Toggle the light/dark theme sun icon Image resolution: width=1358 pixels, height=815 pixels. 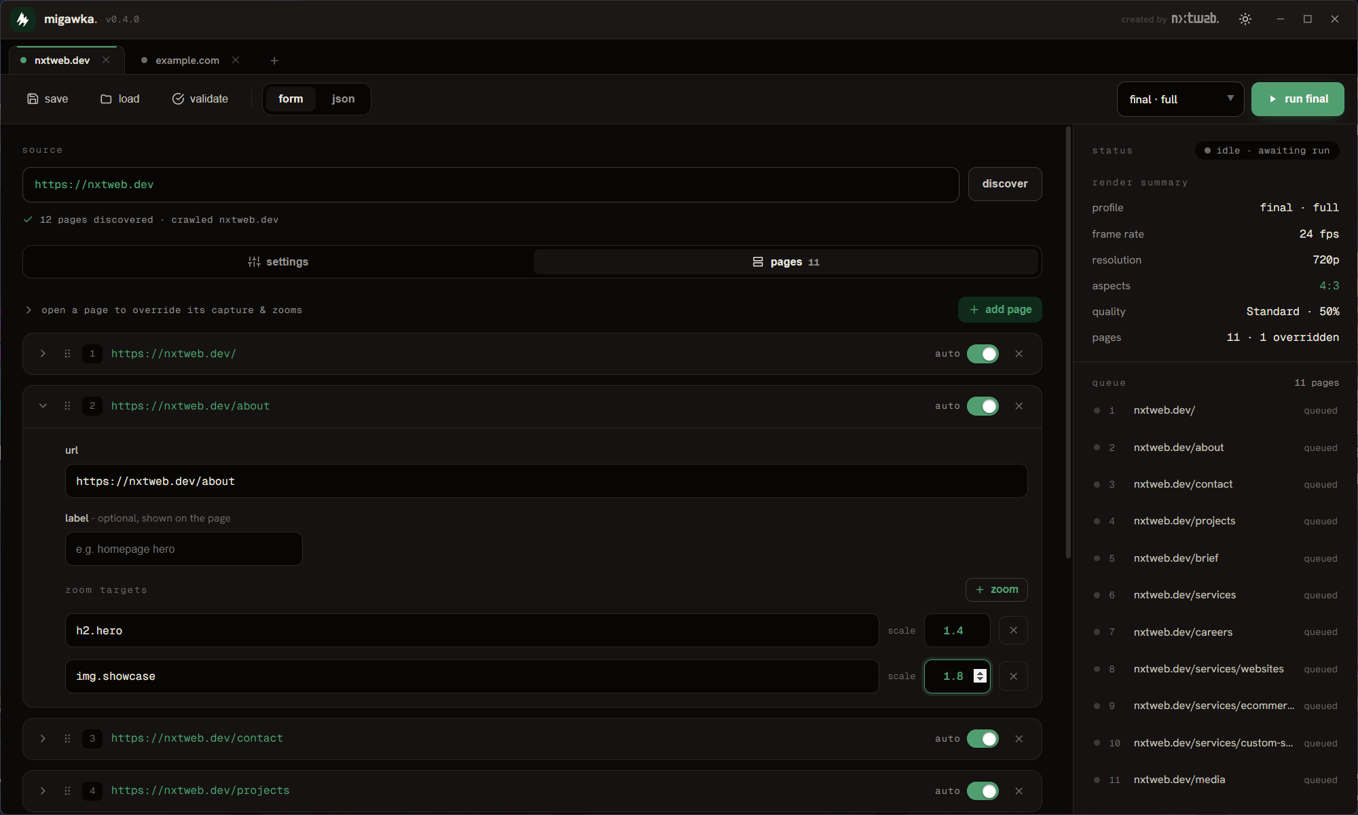1245,19
